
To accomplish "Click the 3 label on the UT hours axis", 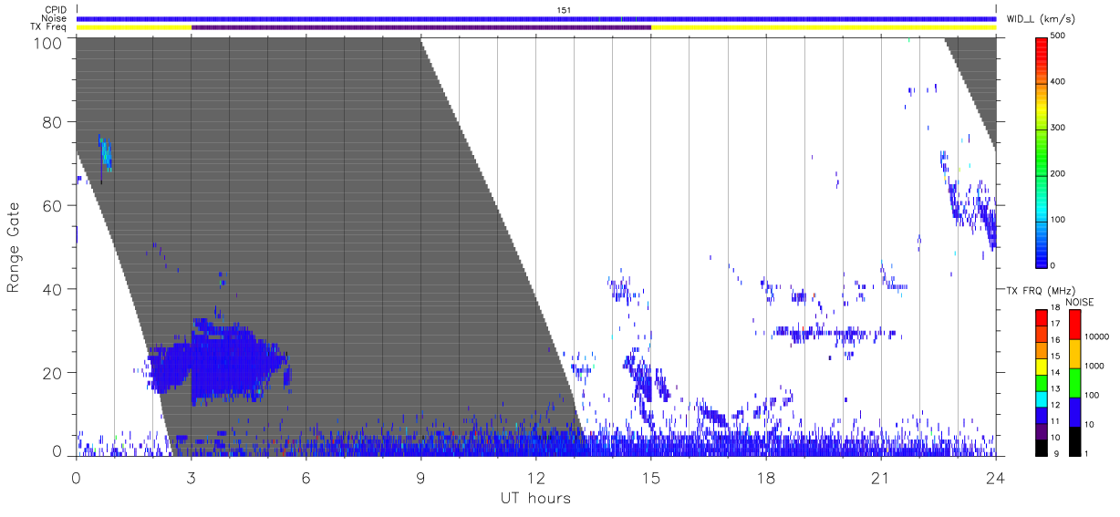I will point(192,477).
